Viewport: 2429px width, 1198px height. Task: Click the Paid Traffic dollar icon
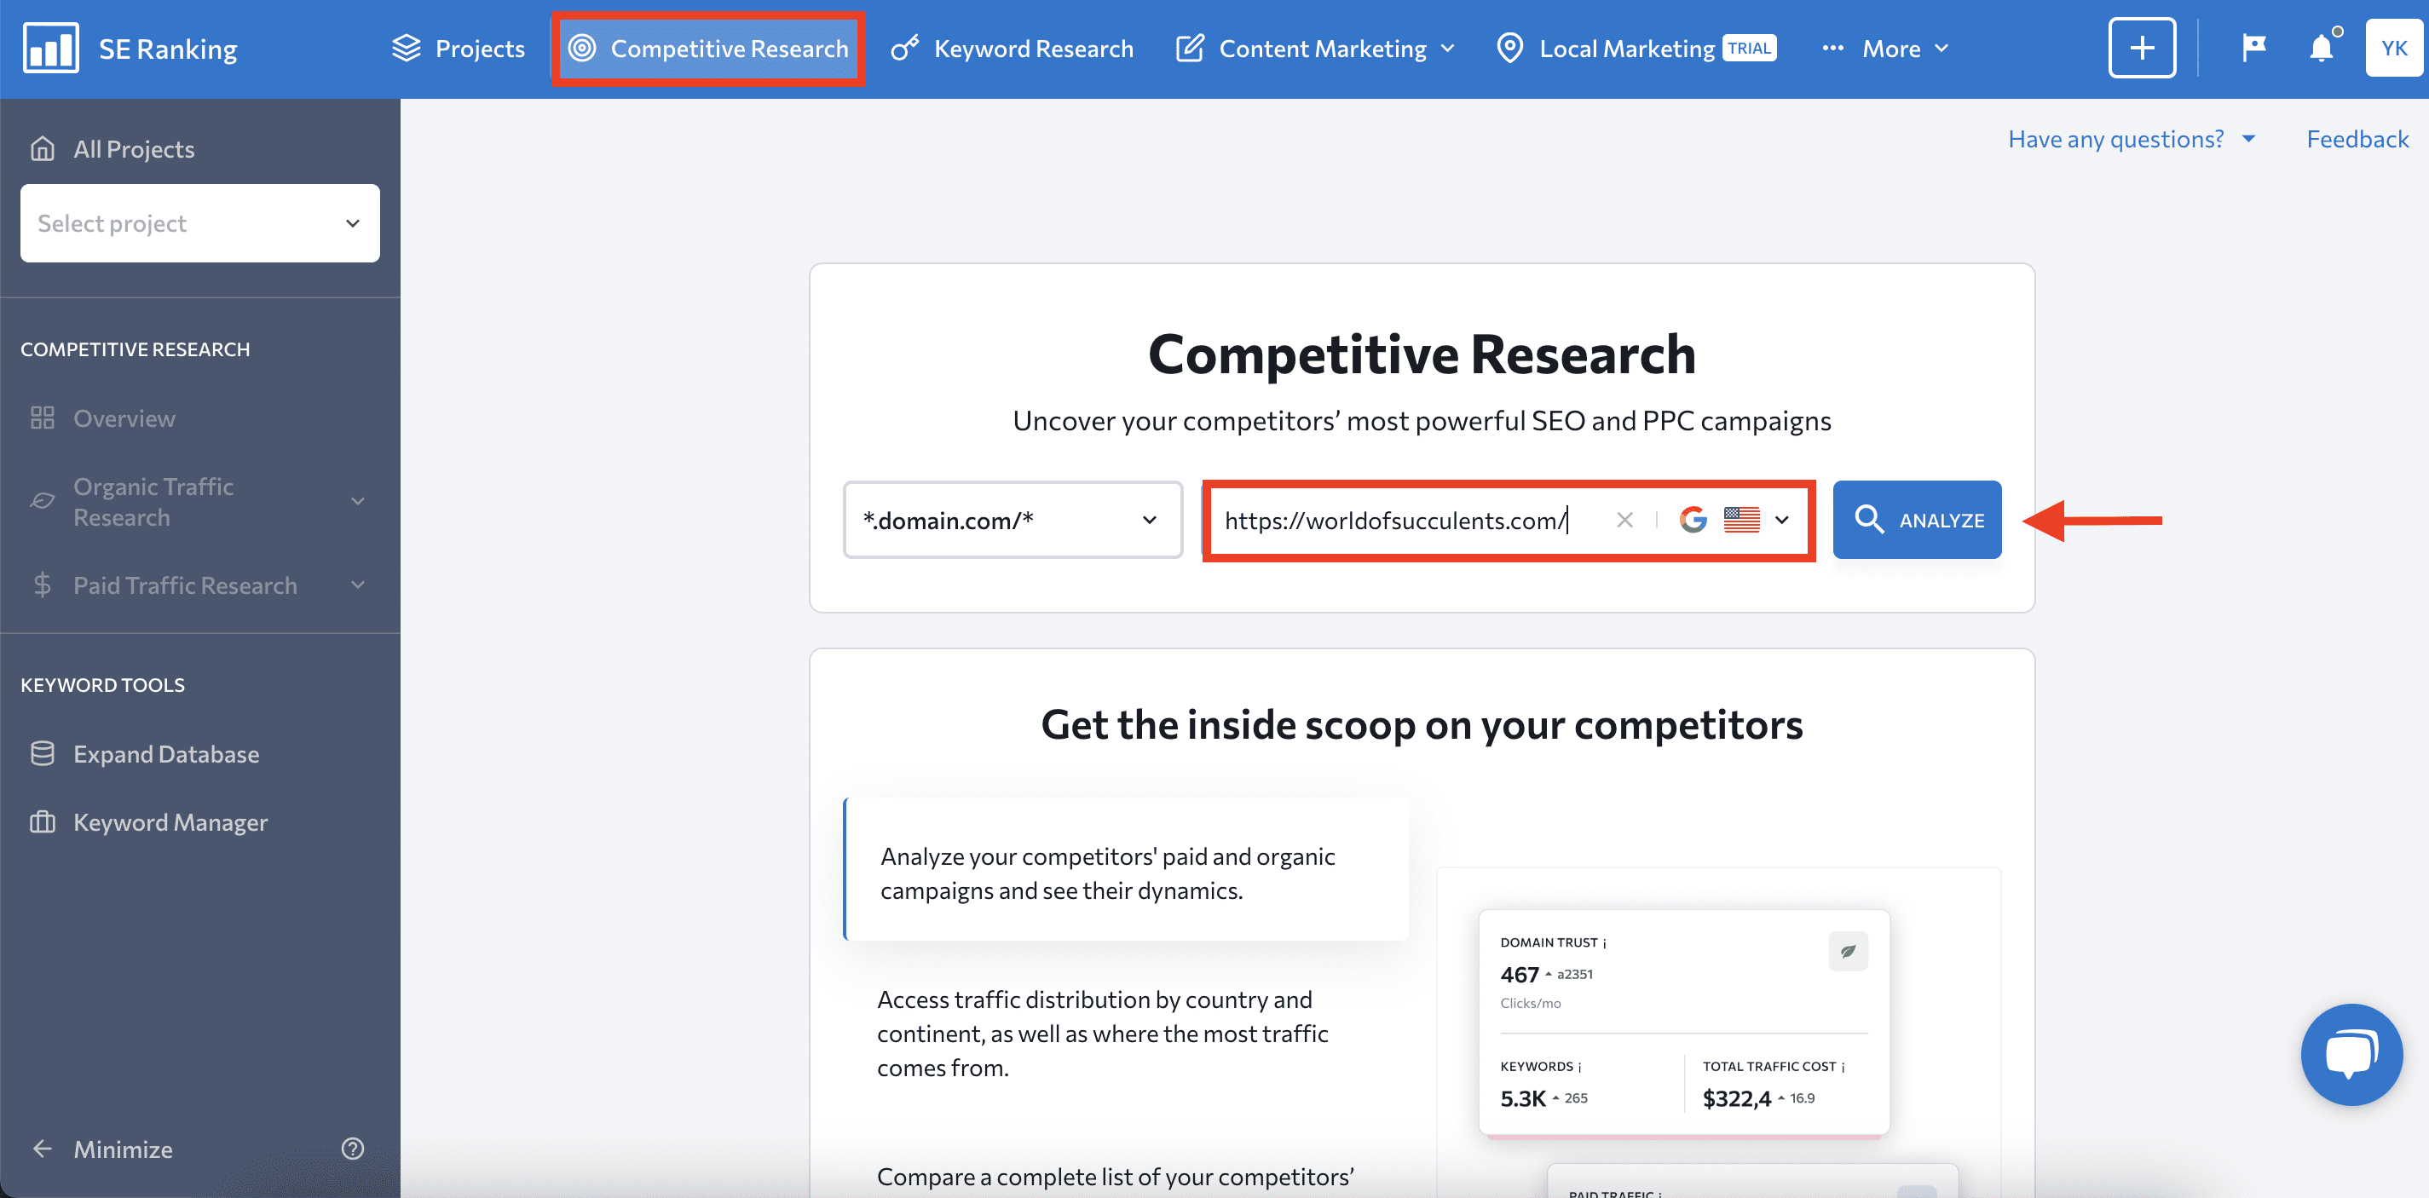pyautogui.click(x=43, y=585)
